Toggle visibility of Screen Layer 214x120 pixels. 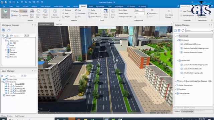(4, 79)
